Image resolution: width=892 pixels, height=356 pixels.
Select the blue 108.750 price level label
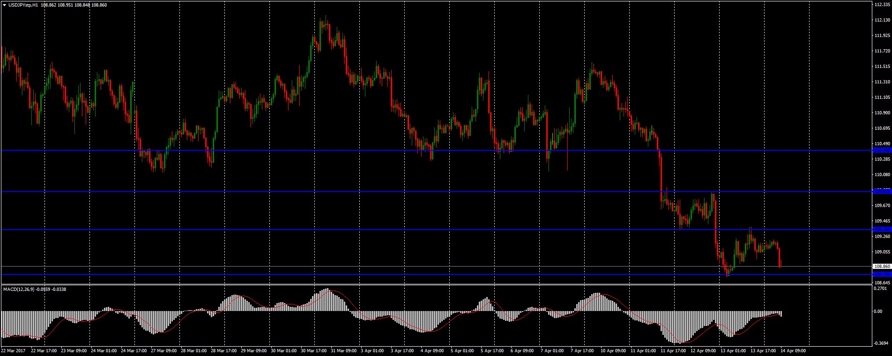tap(882, 274)
